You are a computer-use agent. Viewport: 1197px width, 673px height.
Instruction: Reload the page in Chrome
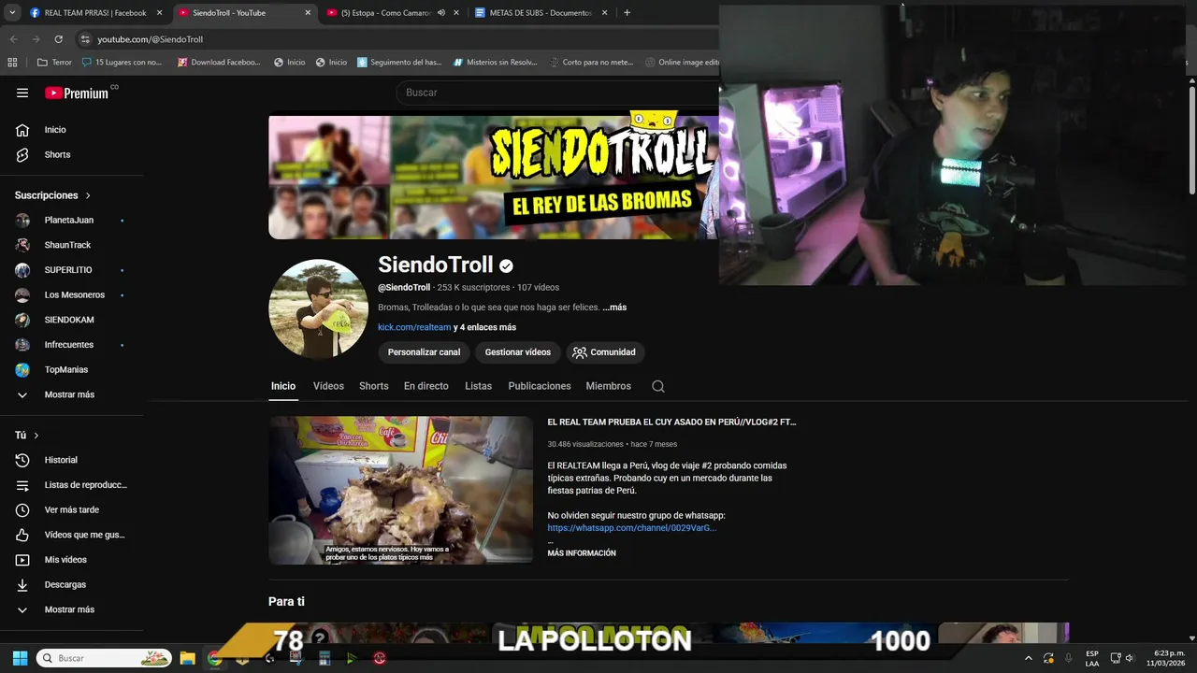(x=58, y=39)
